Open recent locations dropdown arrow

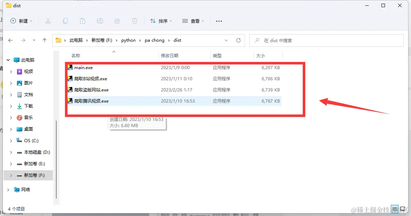coord(34,40)
